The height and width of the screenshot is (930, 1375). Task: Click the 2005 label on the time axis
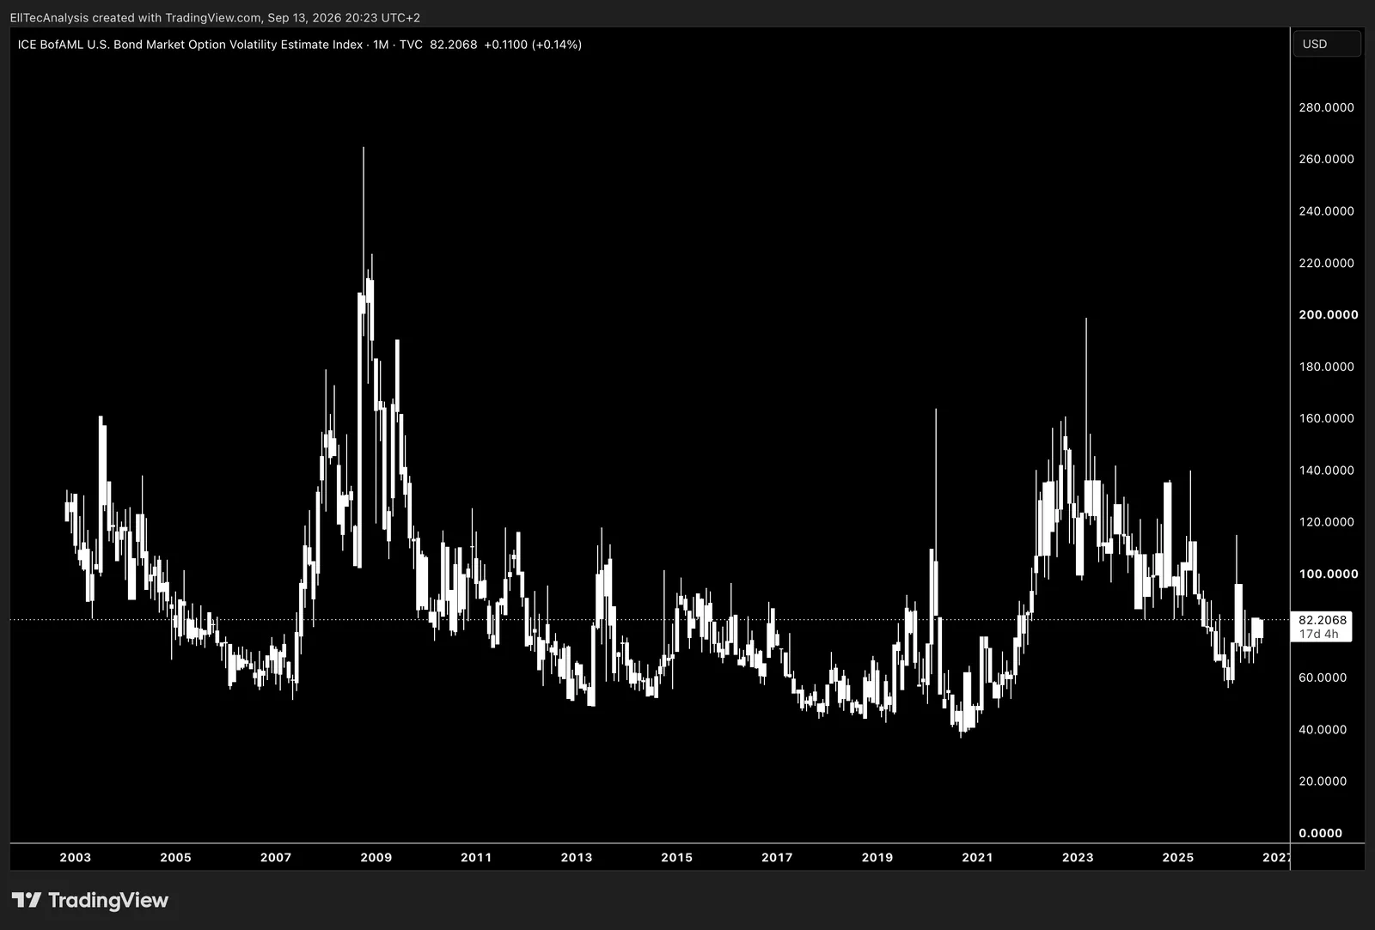[x=176, y=857]
